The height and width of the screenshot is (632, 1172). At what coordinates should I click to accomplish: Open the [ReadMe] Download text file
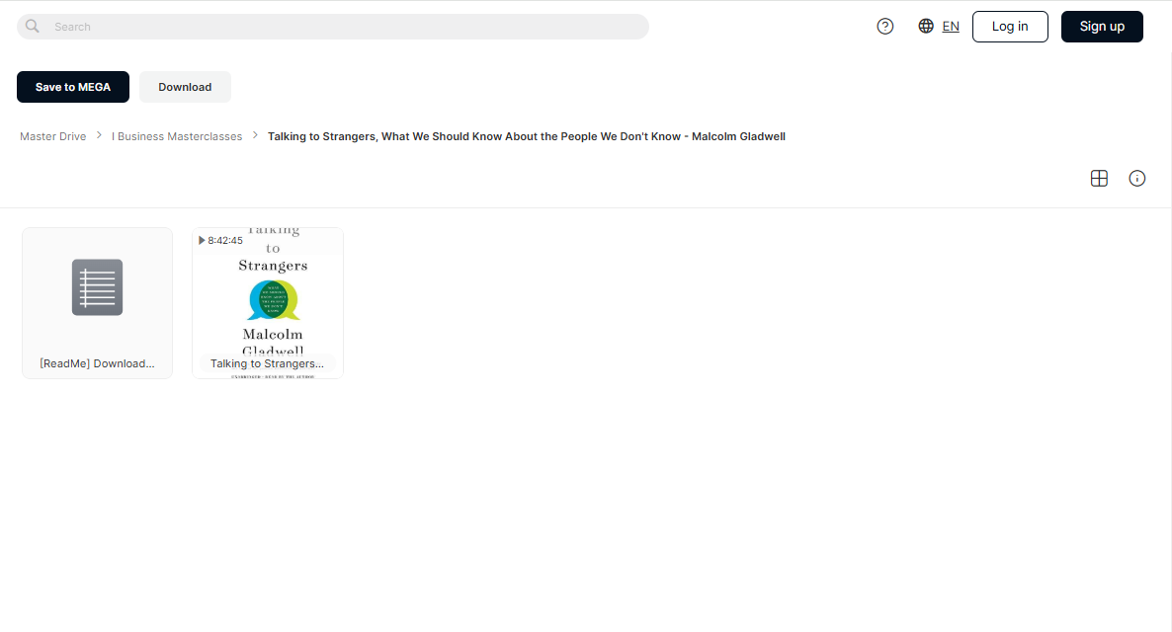pos(97,303)
